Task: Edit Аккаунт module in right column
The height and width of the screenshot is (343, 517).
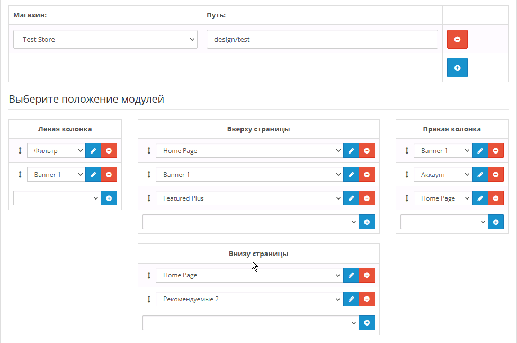Action: [x=480, y=174]
